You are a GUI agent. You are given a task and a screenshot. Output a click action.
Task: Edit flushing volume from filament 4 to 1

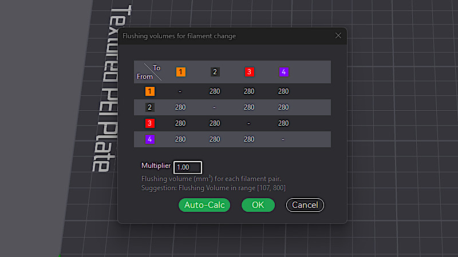click(x=180, y=139)
